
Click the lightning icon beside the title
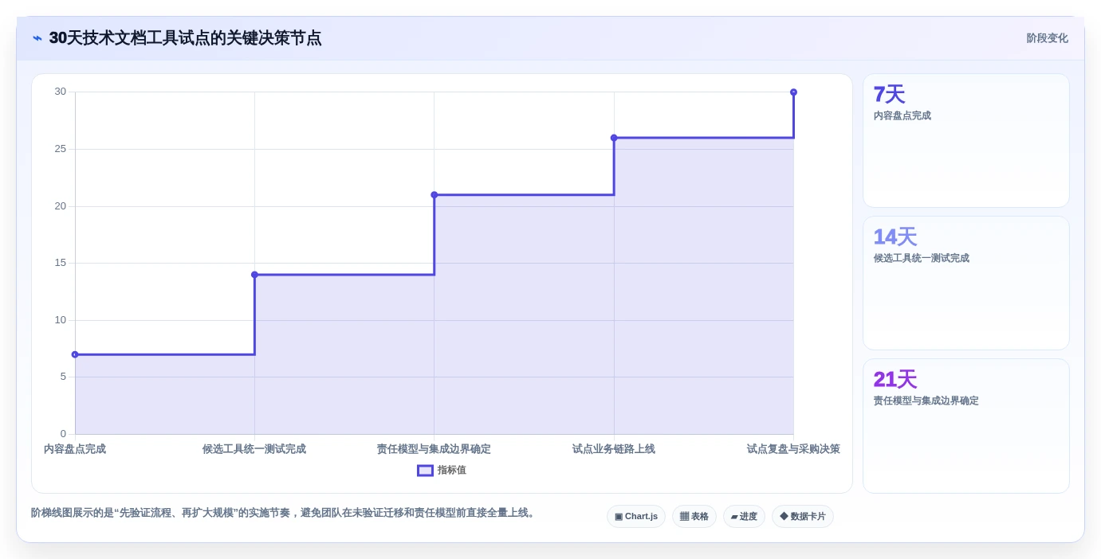[37, 38]
